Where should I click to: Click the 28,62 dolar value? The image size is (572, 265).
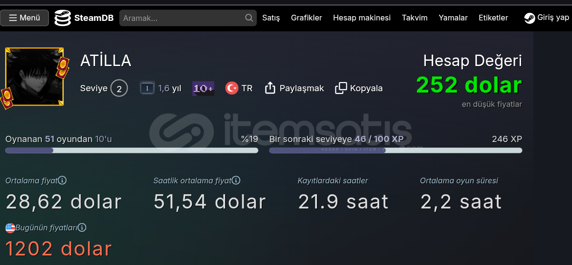pos(64,202)
